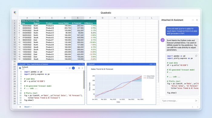Click the Difference table header
The height and width of the screenshot is (118, 212).
click(x=90, y=23)
